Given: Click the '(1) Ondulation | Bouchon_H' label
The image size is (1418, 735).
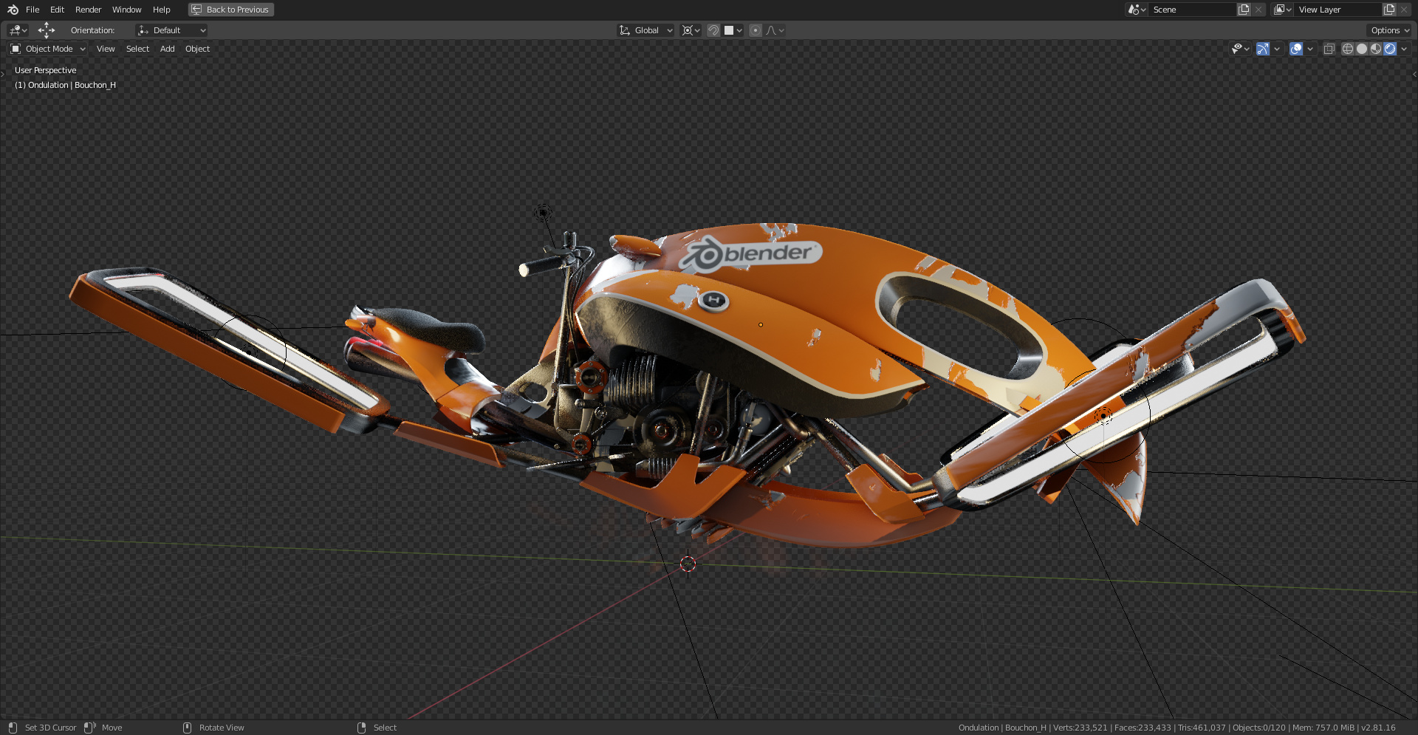Looking at the screenshot, I should click(65, 85).
